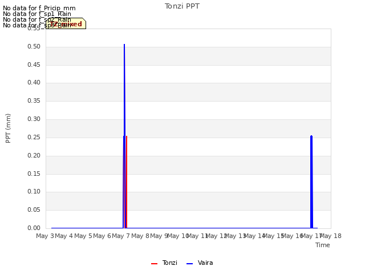This screenshot has height=274, width=365.
Task: Click the 0.25 y-axis tick label
Action: click(34, 137)
